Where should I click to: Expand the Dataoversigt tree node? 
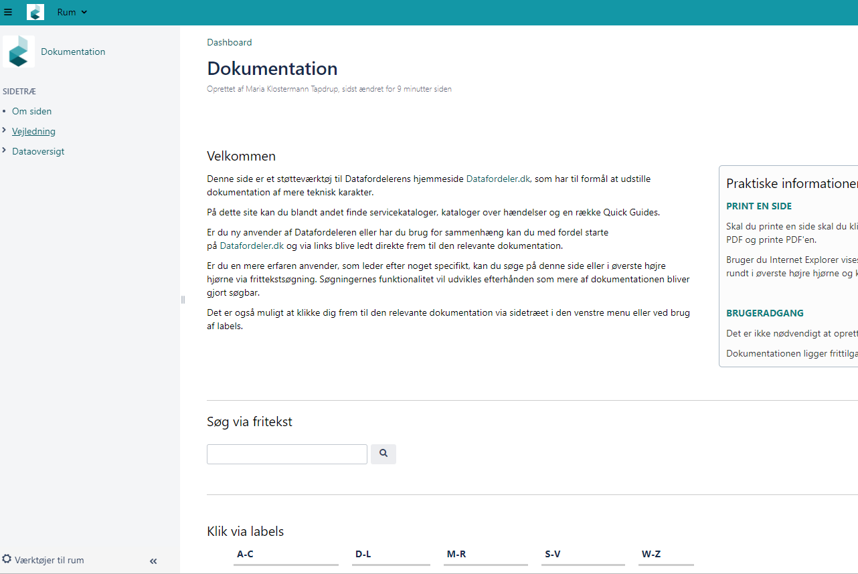click(4, 151)
